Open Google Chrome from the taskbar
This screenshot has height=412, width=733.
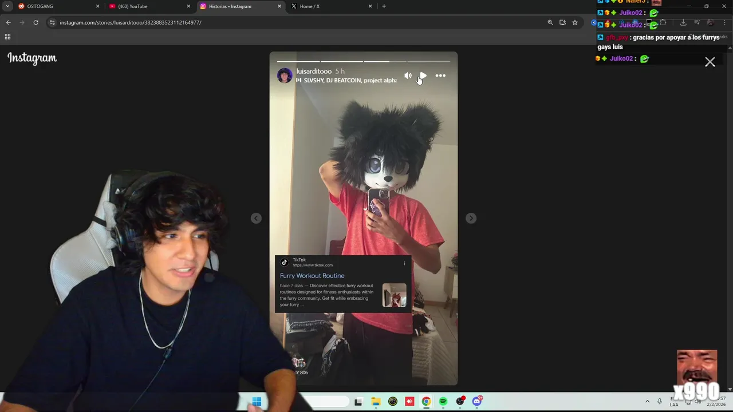(426, 402)
